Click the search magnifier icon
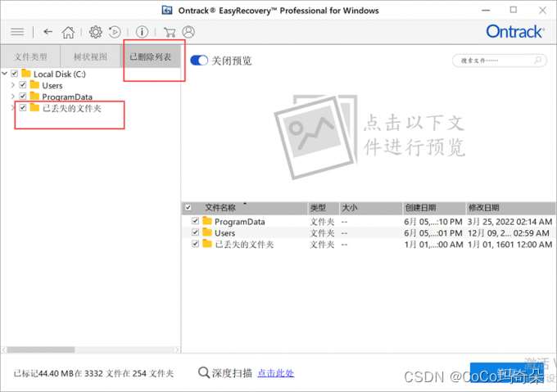Screen dimensions: 557x392 538,60
